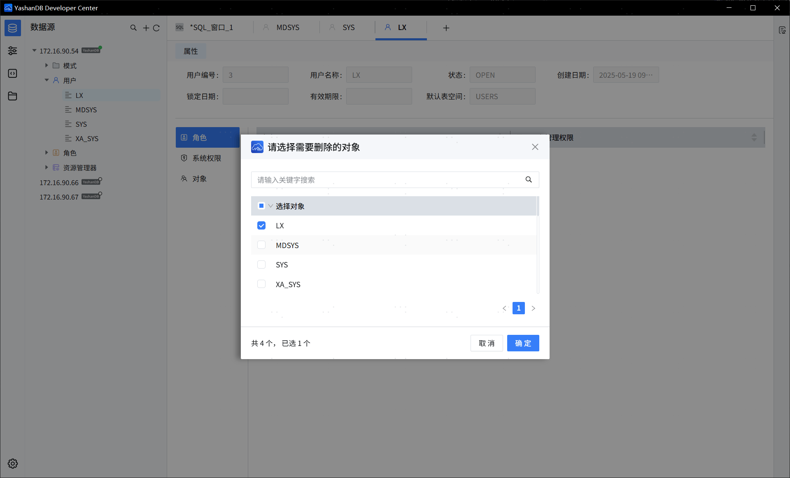This screenshot has height=478, width=790.
Task: Uncheck the LX checkbox in dialog
Action: [261, 225]
